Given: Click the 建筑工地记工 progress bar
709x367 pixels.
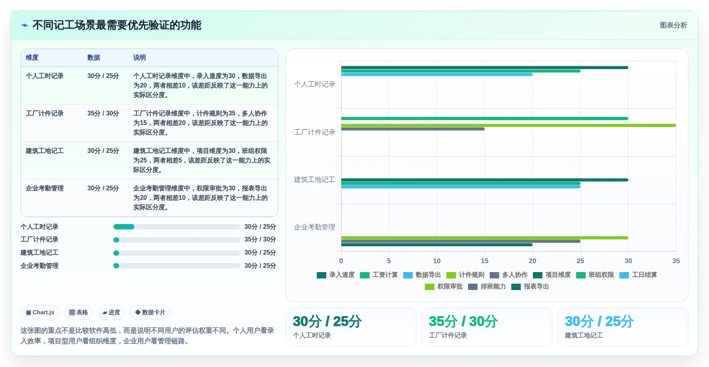Looking at the screenshot, I should point(177,253).
